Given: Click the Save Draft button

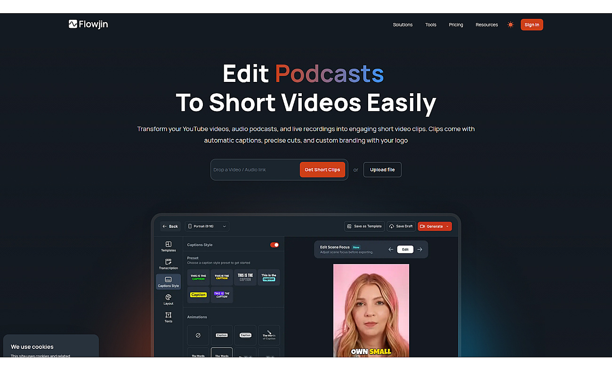Looking at the screenshot, I should click(x=401, y=226).
